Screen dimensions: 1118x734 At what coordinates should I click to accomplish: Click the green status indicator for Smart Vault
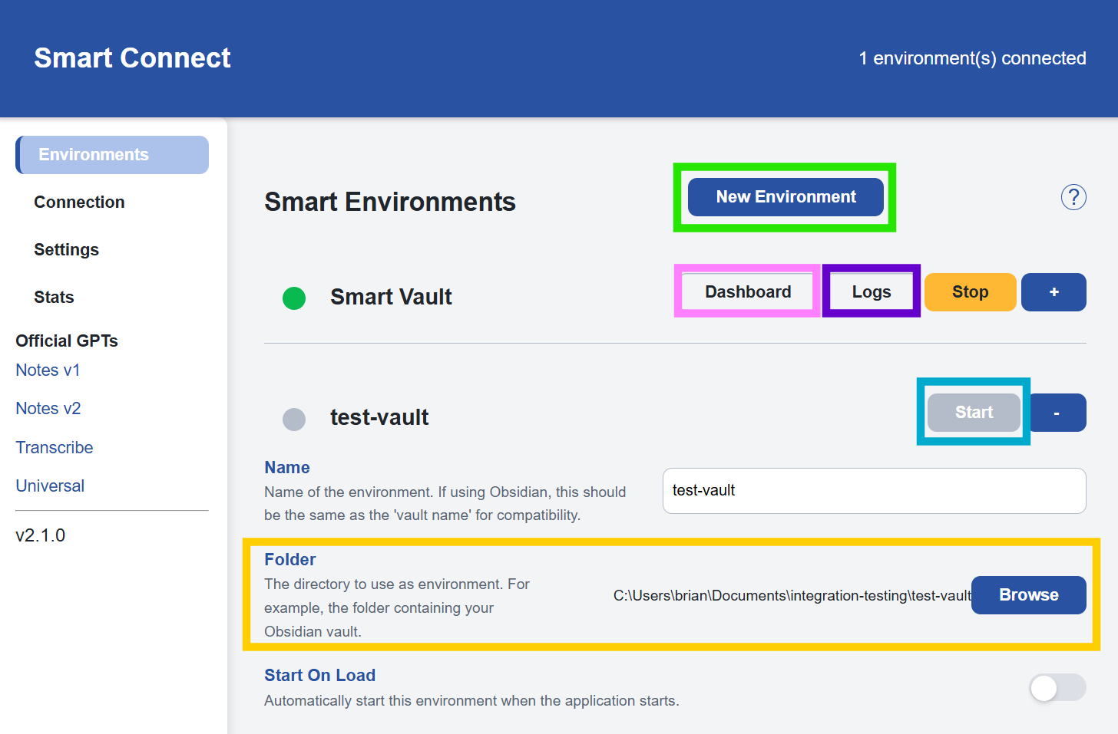pos(294,298)
